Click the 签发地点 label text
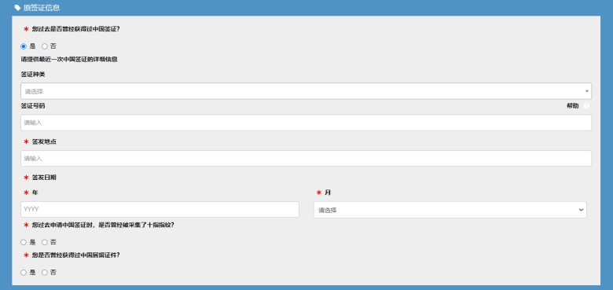The height and width of the screenshot is (290, 613). pyautogui.click(x=44, y=142)
